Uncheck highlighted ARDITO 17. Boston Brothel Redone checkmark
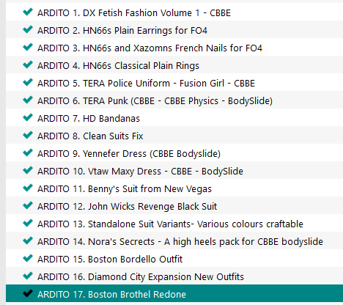 [28, 293]
